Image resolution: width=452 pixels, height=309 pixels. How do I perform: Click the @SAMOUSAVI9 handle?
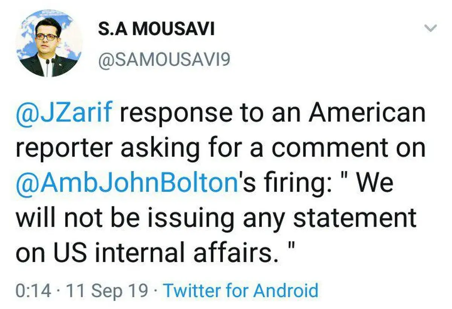pyautogui.click(x=163, y=61)
